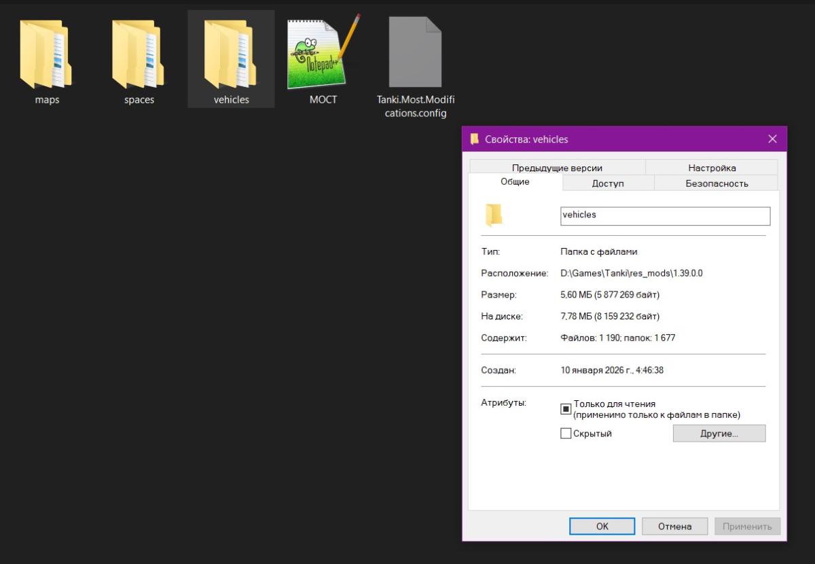Switch to the Предыдущие версии tab

tap(557, 168)
